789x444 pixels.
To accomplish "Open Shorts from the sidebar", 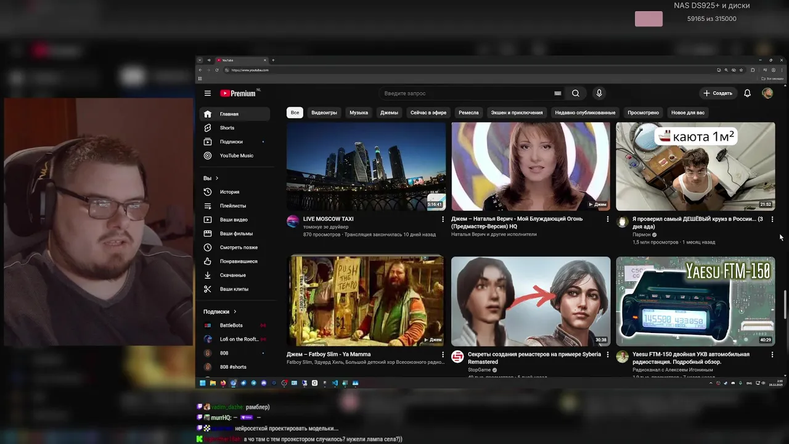I will tap(235, 128).
